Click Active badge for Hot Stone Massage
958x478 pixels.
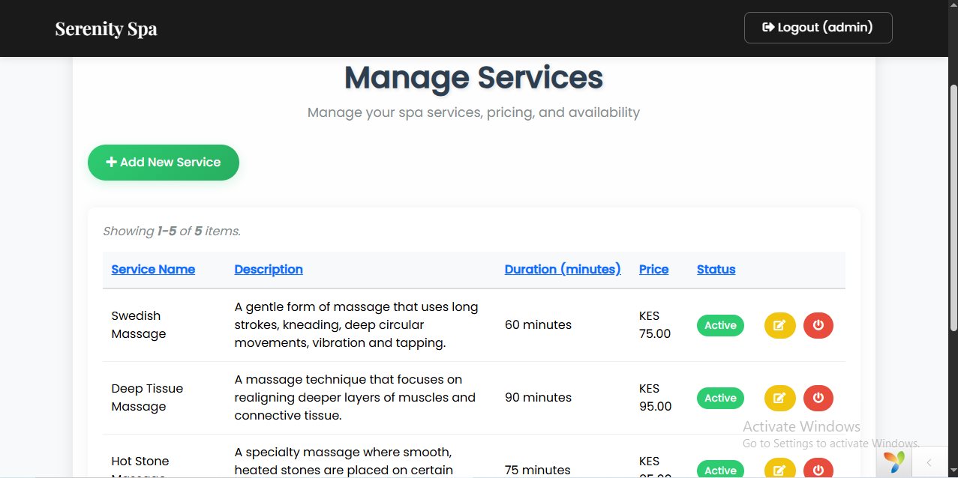click(x=720, y=469)
